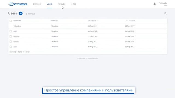This screenshot has height=98, width=175.
Task: Switch to the Groups tab
Action: tap(62, 4)
